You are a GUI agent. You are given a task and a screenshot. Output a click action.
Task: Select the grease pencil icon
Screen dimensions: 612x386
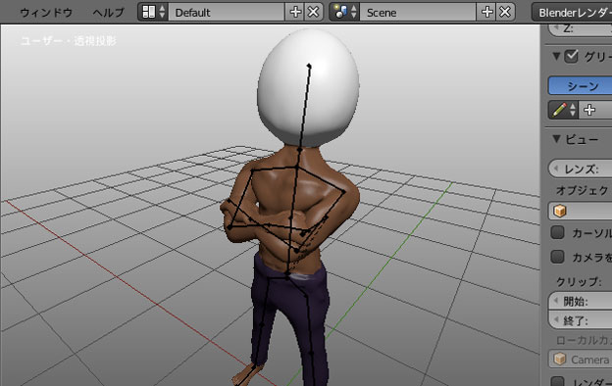point(563,110)
